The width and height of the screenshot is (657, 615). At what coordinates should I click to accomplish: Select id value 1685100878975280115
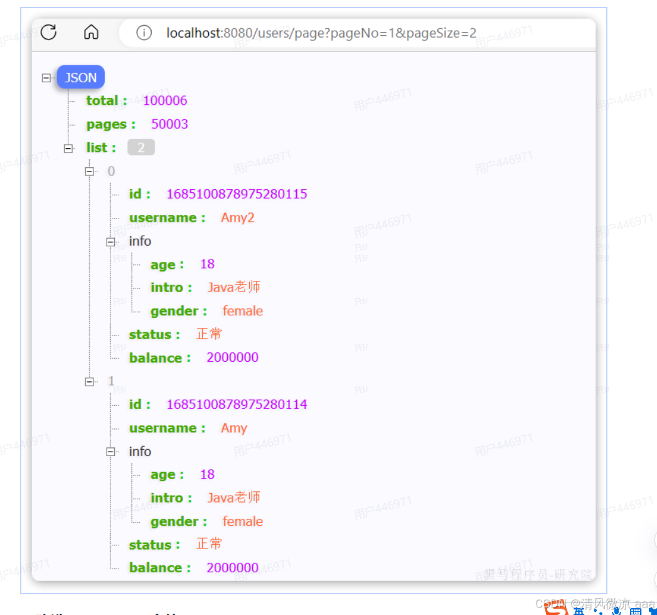(x=237, y=194)
